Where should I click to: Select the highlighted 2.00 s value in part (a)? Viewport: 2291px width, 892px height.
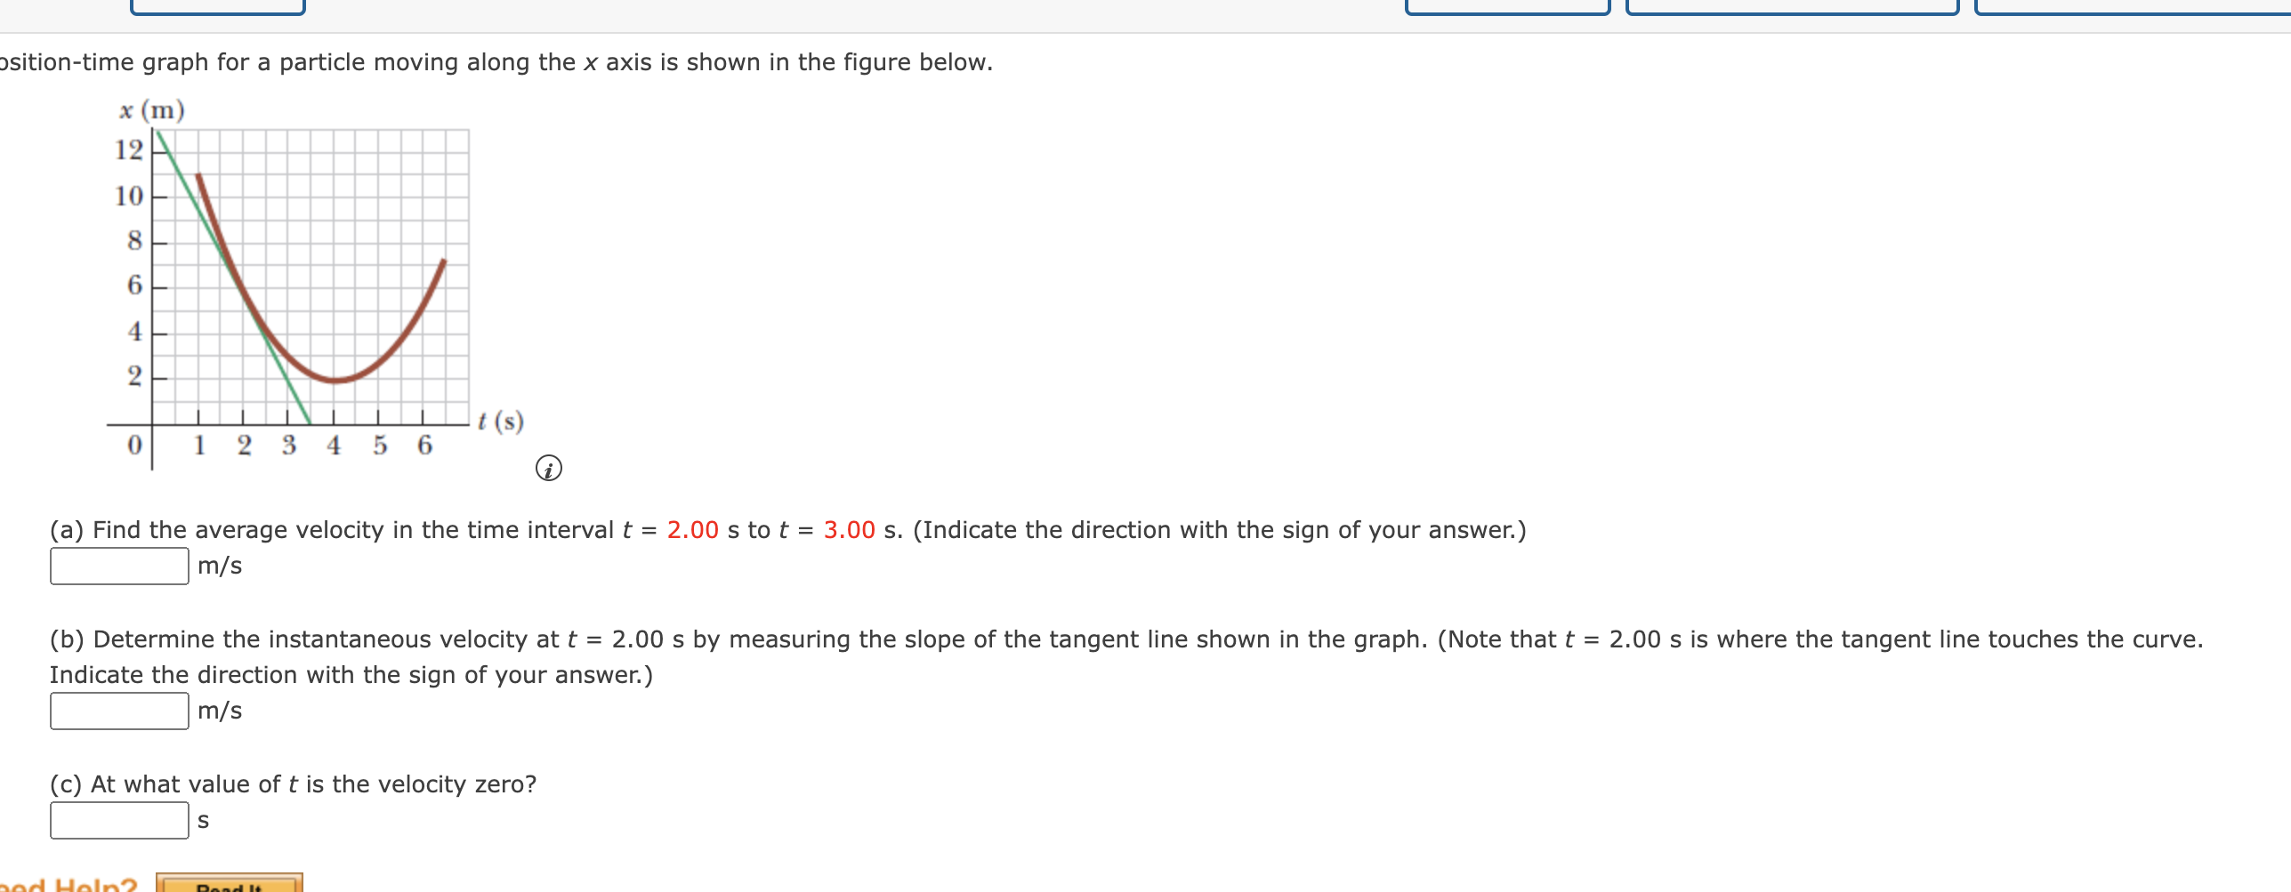coord(692,529)
